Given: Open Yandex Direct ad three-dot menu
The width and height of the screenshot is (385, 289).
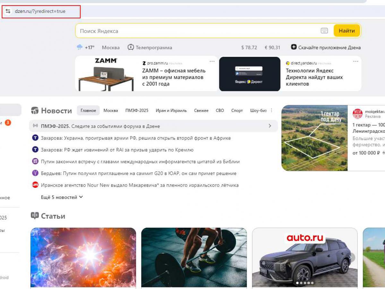Looking at the screenshot, I should click(x=355, y=61).
